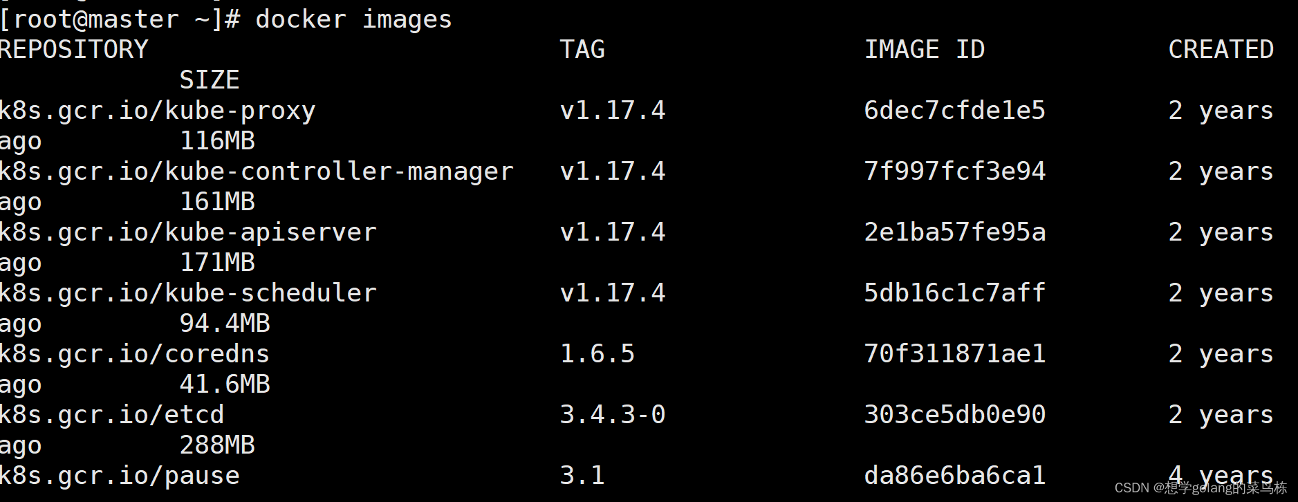Click the k8s.gcr.io/etcd repository name
1298x502 pixels.
[x=112, y=415]
